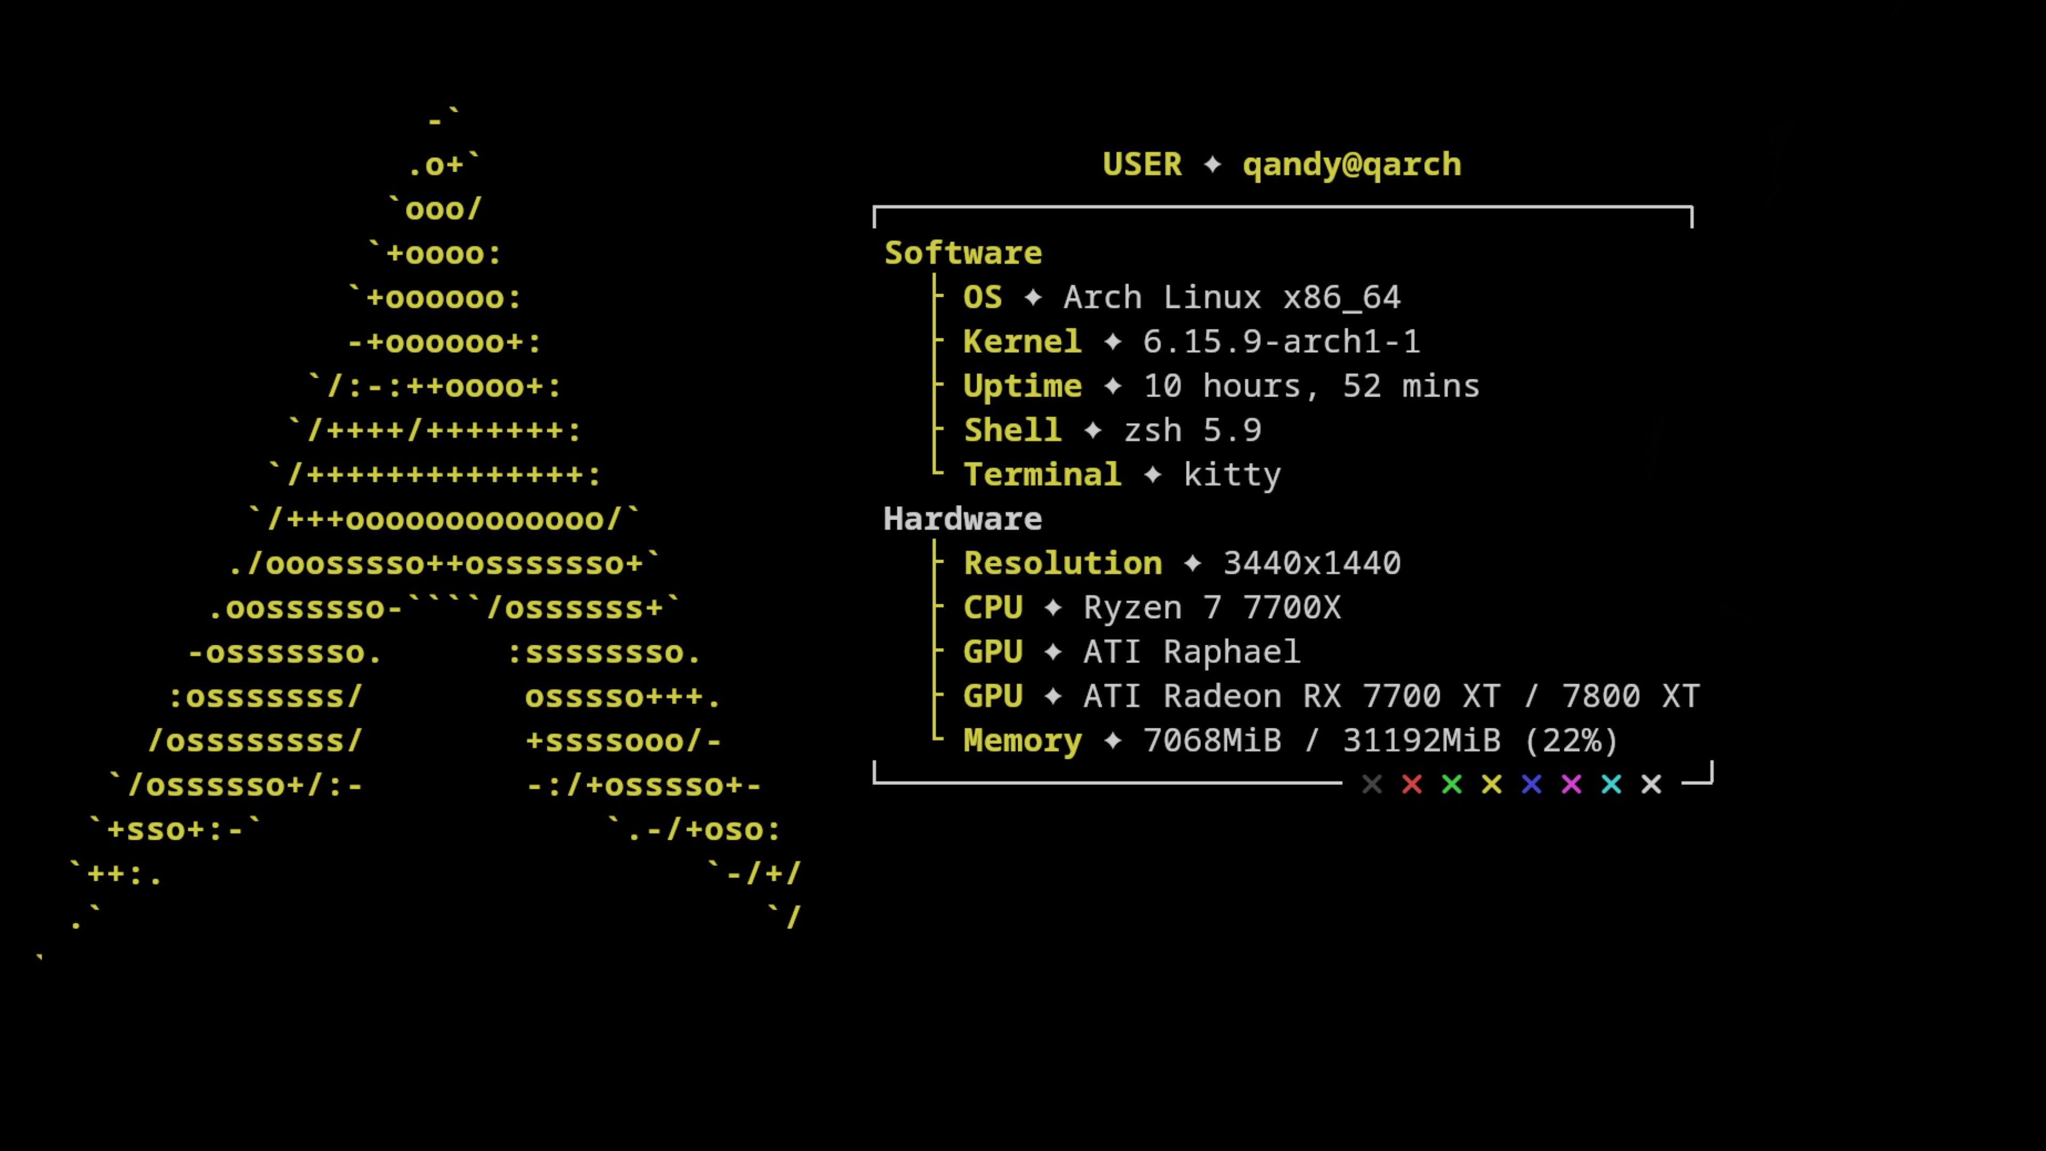The height and width of the screenshot is (1151, 2046).
Task: Select "ATI Radeon RX 7700 XT / 7800 XT"
Action: (x=1392, y=696)
